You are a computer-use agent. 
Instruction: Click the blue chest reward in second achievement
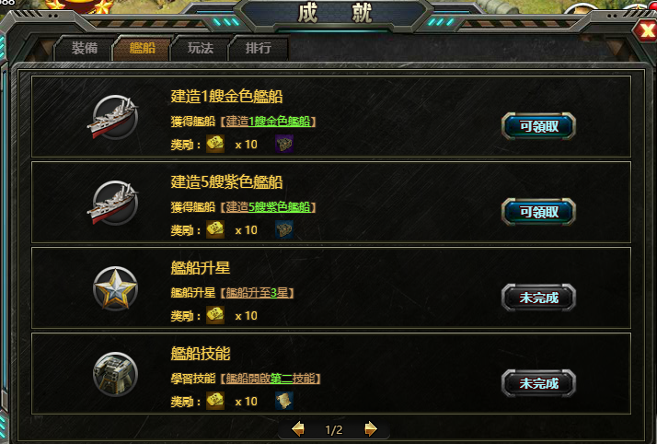pos(284,229)
